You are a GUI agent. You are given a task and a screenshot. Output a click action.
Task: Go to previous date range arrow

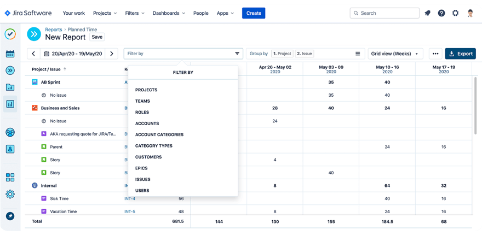pyautogui.click(x=34, y=54)
